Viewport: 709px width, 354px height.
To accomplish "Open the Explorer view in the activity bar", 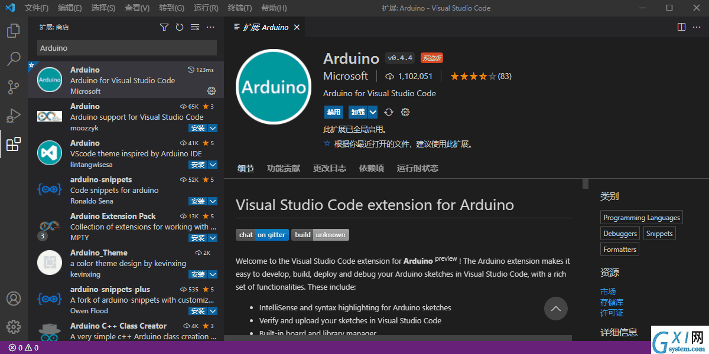I will pyautogui.click(x=14, y=31).
